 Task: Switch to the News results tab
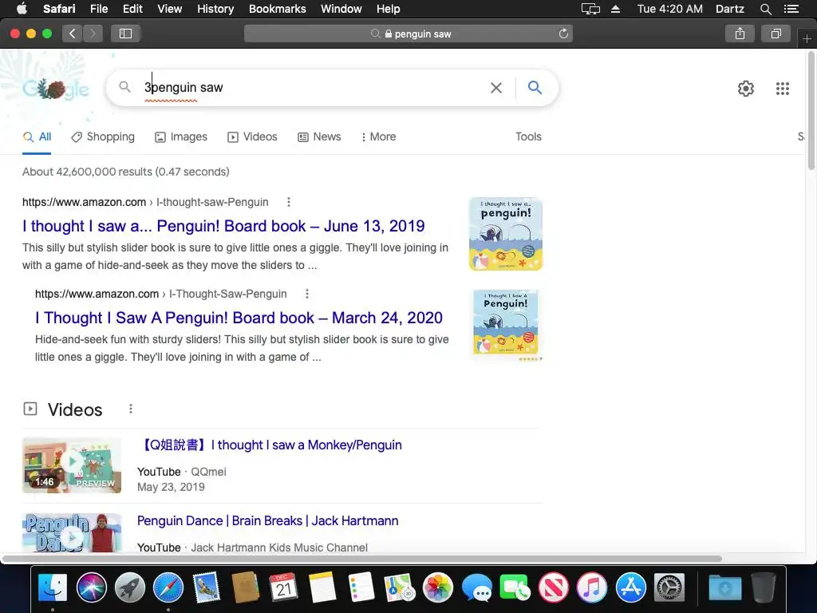(x=319, y=136)
